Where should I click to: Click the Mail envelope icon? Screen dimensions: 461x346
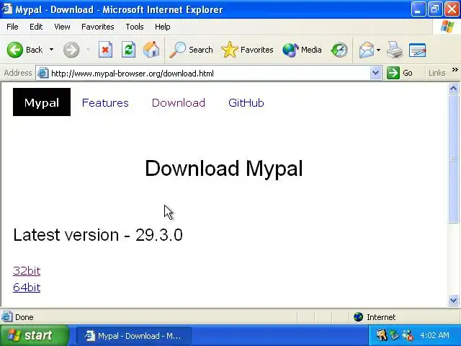pos(367,50)
